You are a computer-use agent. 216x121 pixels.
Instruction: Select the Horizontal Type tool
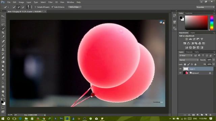click(x=3, y=79)
